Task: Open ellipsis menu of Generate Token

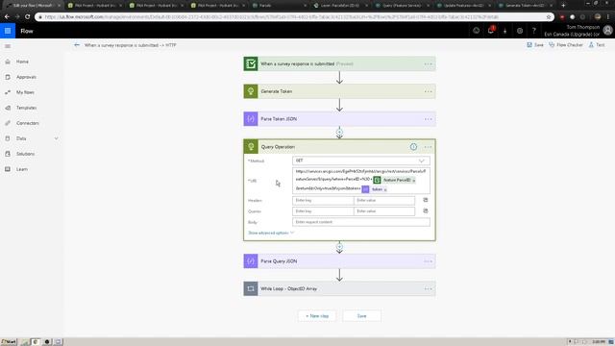Action: point(428,91)
